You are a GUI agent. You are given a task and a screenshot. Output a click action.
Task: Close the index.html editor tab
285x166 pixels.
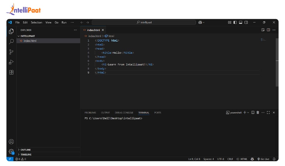[103, 30]
